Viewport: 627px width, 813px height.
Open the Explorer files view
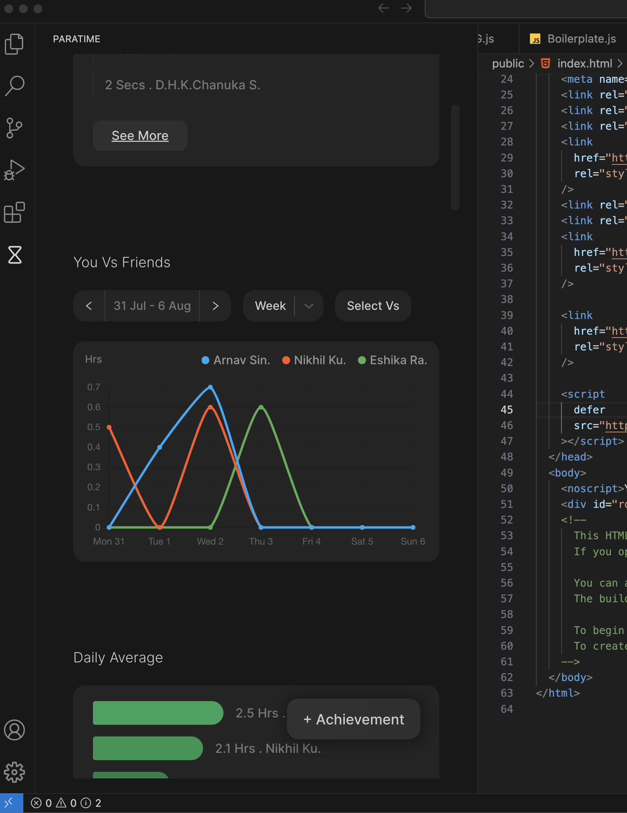(x=15, y=44)
